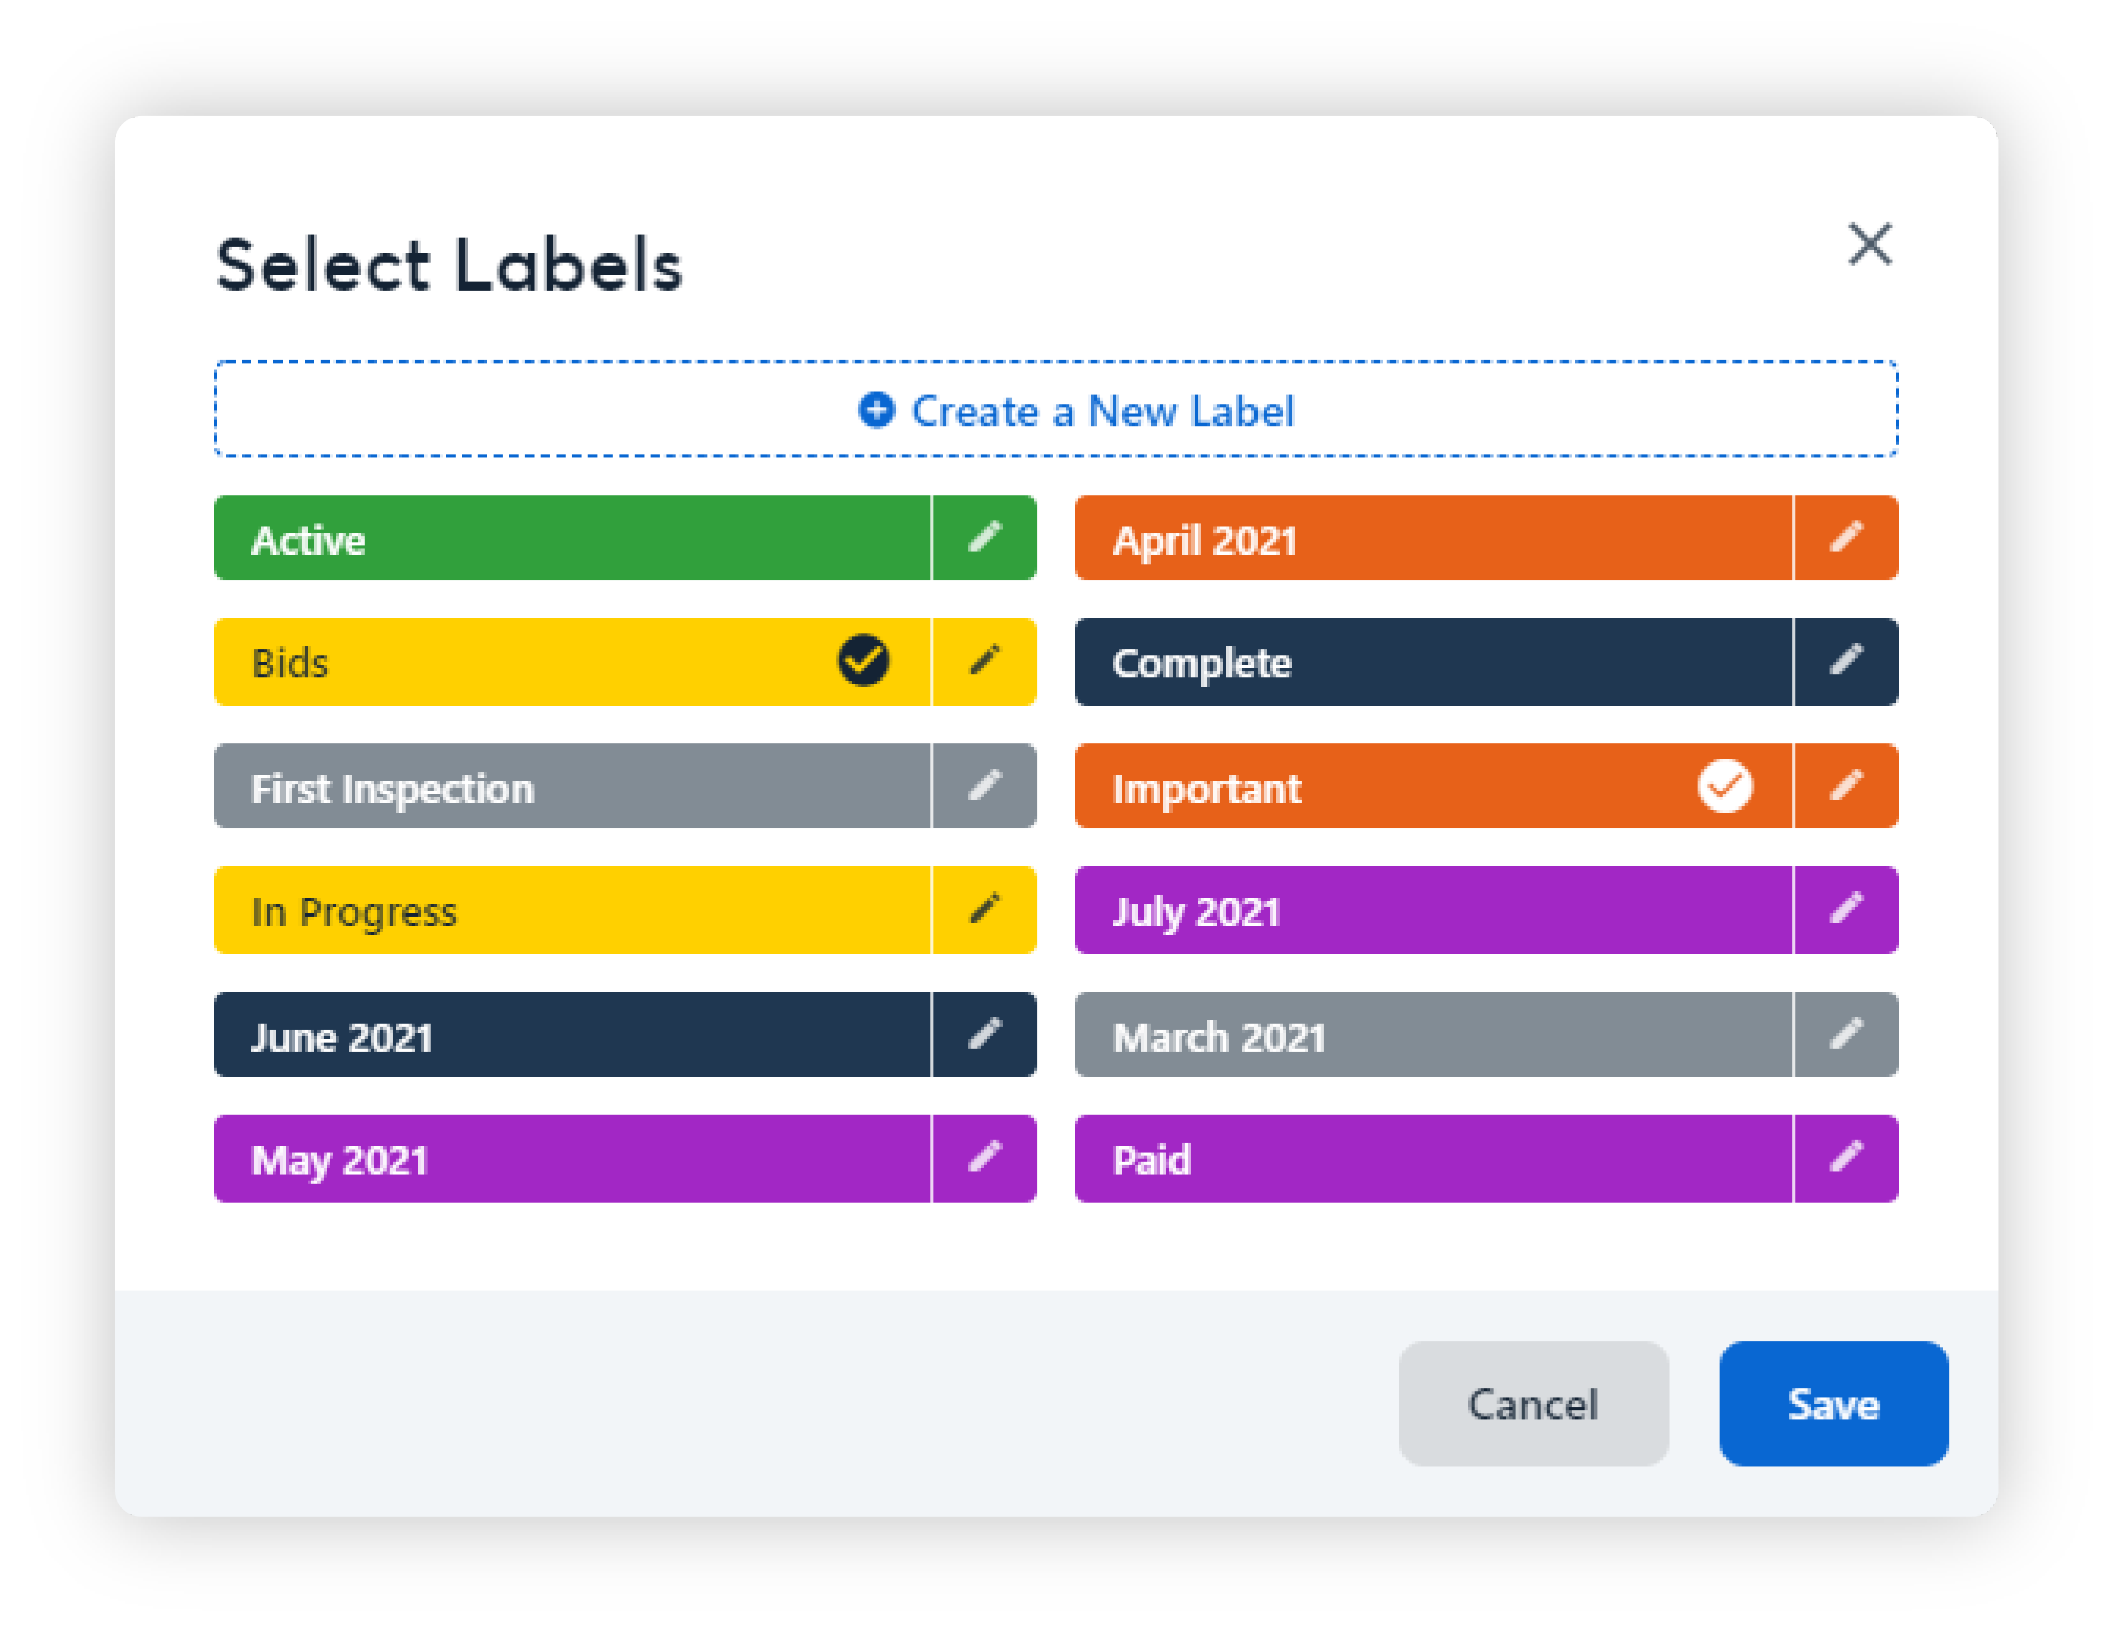Viewport: 2113px width, 1632px height.
Task: Pick the green Active label swatch
Action: [x=571, y=538]
